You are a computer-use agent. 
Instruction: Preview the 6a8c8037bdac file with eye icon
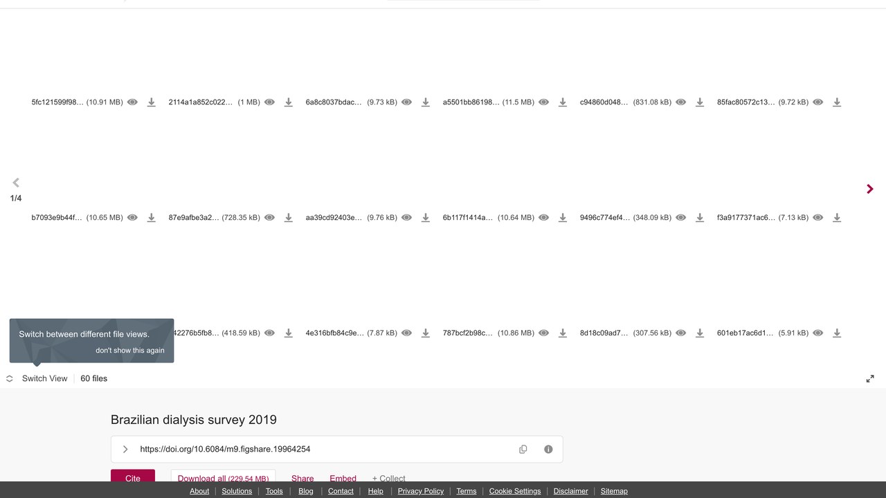coord(406,102)
